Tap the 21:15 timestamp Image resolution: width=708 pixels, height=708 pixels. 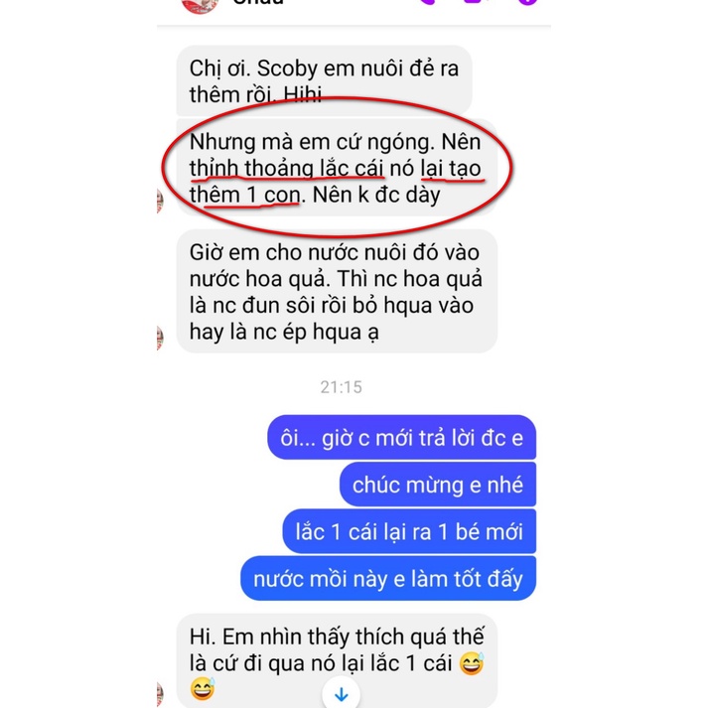pyautogui.click(x=341, y=387)
